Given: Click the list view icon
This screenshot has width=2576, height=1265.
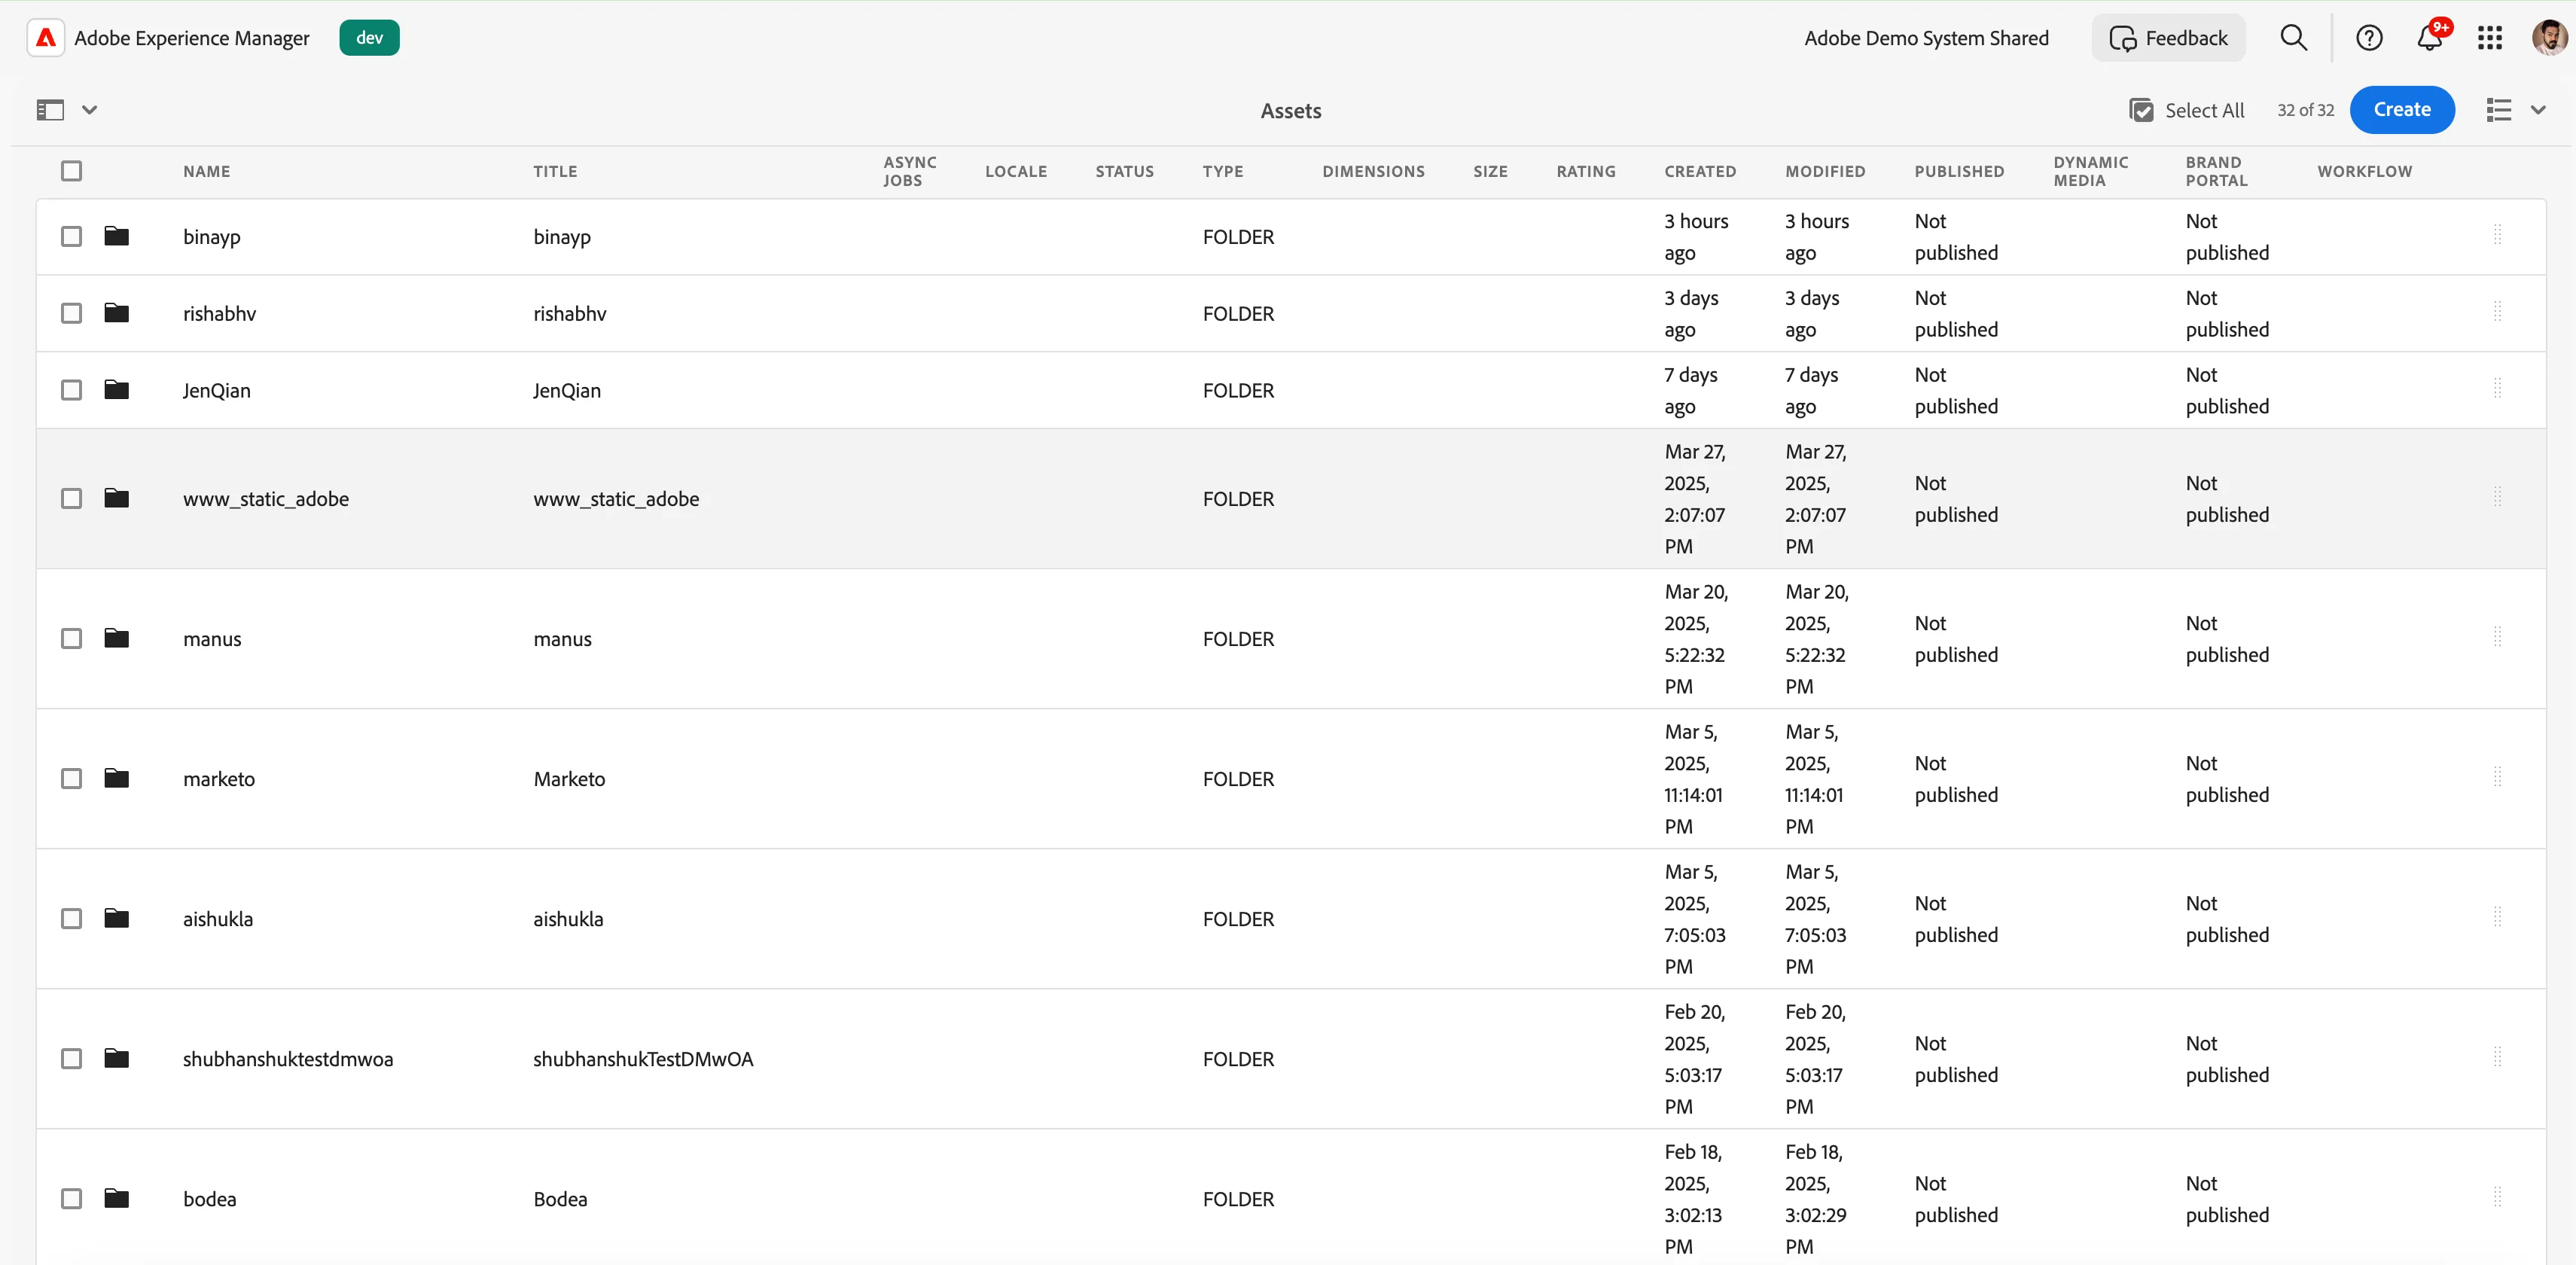Looking at the screenshot, I should pyautogui.click(x=2498, y=110).
